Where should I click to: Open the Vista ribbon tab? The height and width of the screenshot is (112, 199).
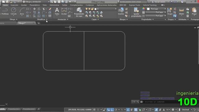[44, 5]
